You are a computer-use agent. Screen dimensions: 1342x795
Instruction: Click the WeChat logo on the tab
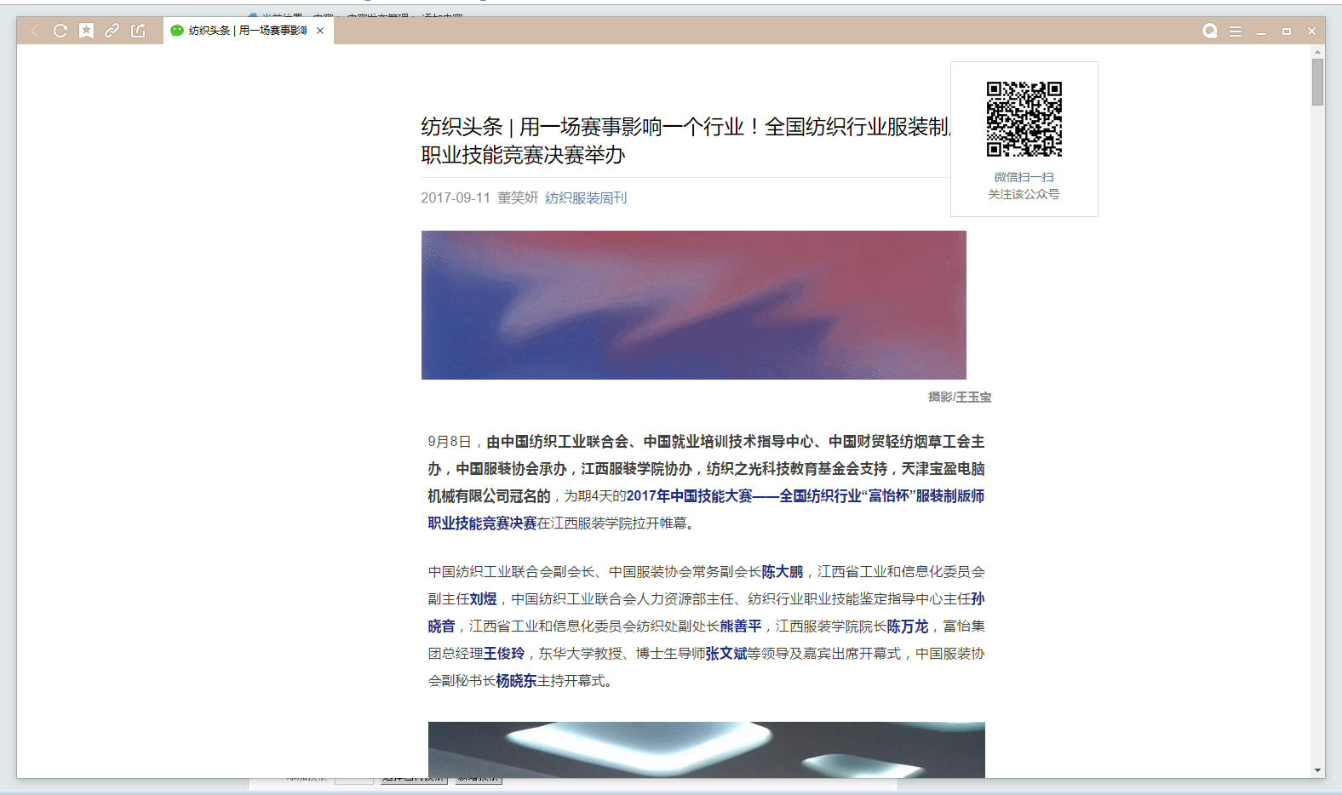tap(177, 31)
